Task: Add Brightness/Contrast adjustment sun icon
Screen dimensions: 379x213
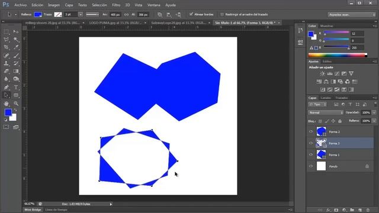Action: click(322, 73)
